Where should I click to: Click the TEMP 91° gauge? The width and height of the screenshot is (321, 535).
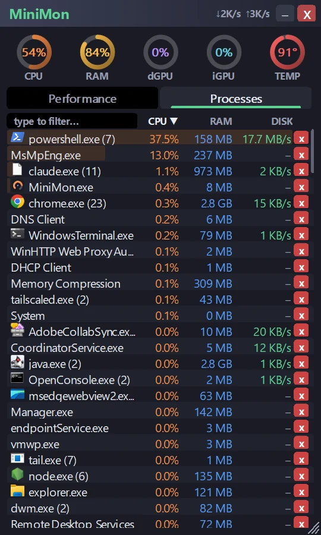[x=287, y=52]
